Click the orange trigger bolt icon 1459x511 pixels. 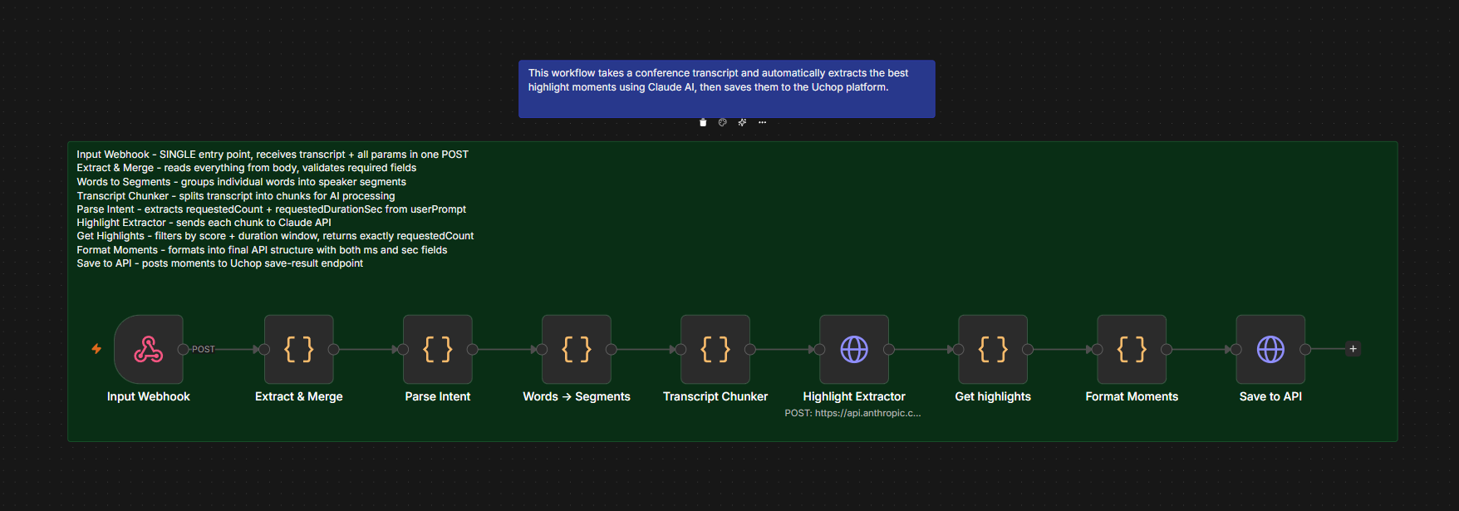96,349
